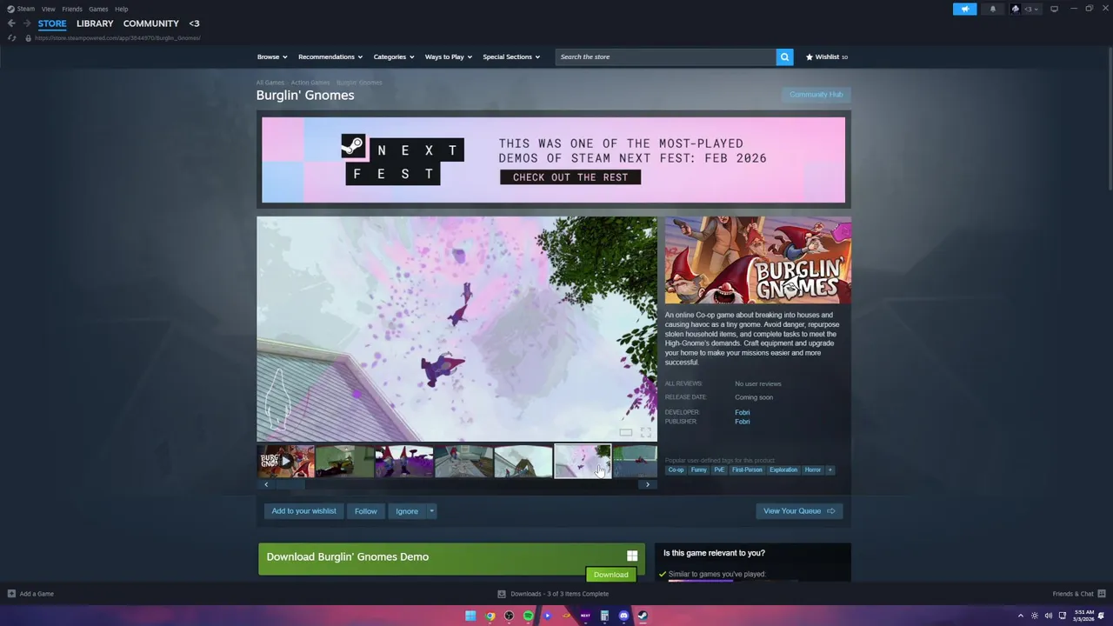The width and height of the screenshot is (1113, 626).
Task: Click the Horror tag
Action: pos(812,469)
